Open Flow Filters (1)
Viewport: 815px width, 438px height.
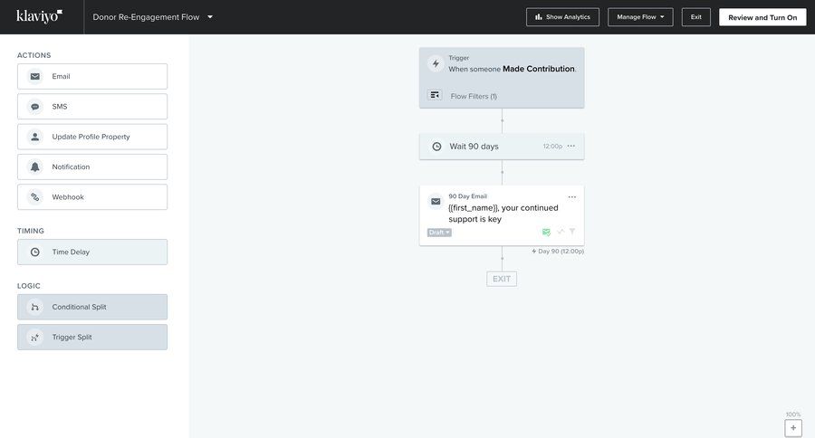click(x=474, y=96)
